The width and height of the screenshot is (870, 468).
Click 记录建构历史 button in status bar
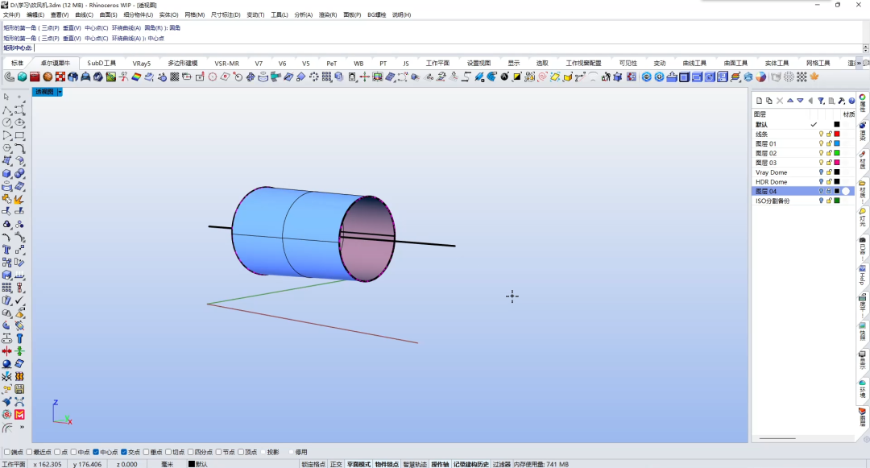coord(470,464)
